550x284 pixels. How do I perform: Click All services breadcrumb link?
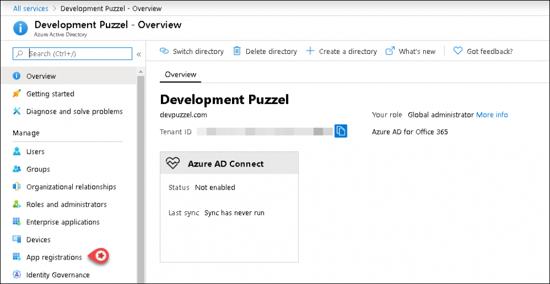(x=31, y=9)
